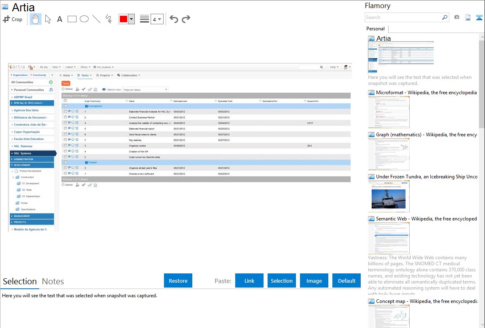Image resolution: width=485 pixels, height=328 pixels.
Task: Select the rectangle shape tool
Action: click(x=72, y=19)
